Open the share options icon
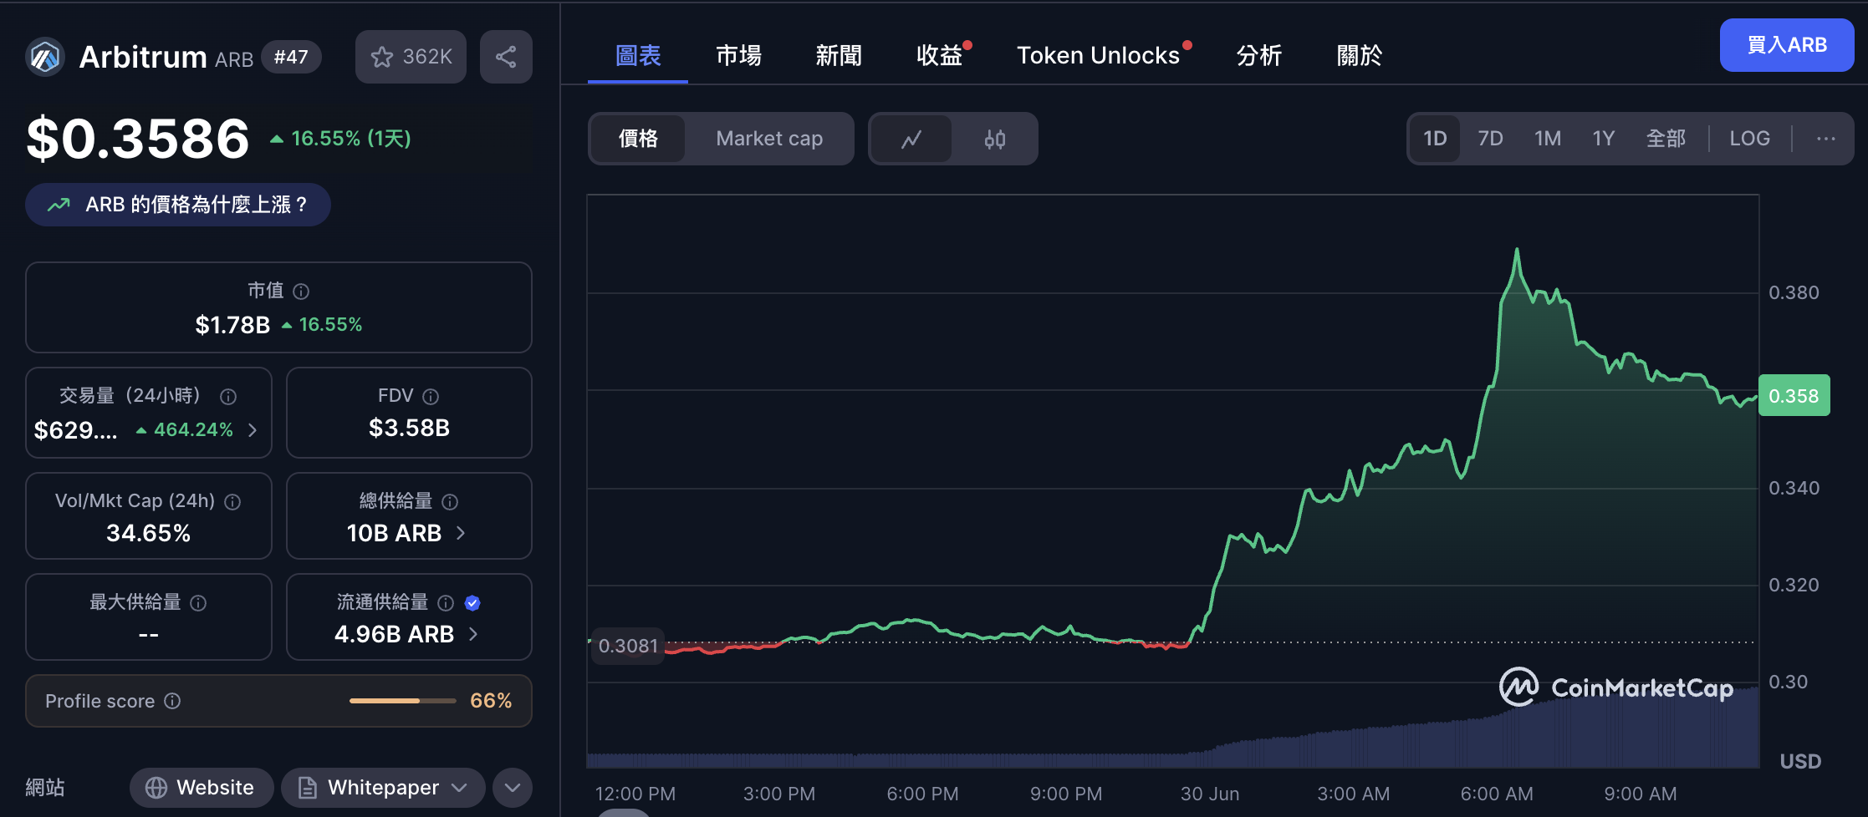This screenshot has width=1868, height=817. 505,56
